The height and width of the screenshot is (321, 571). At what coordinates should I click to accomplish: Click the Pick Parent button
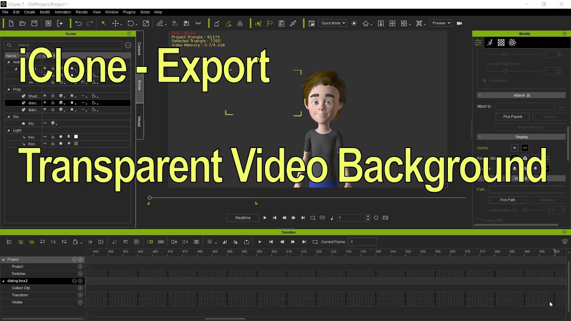(x=513, y=116)
